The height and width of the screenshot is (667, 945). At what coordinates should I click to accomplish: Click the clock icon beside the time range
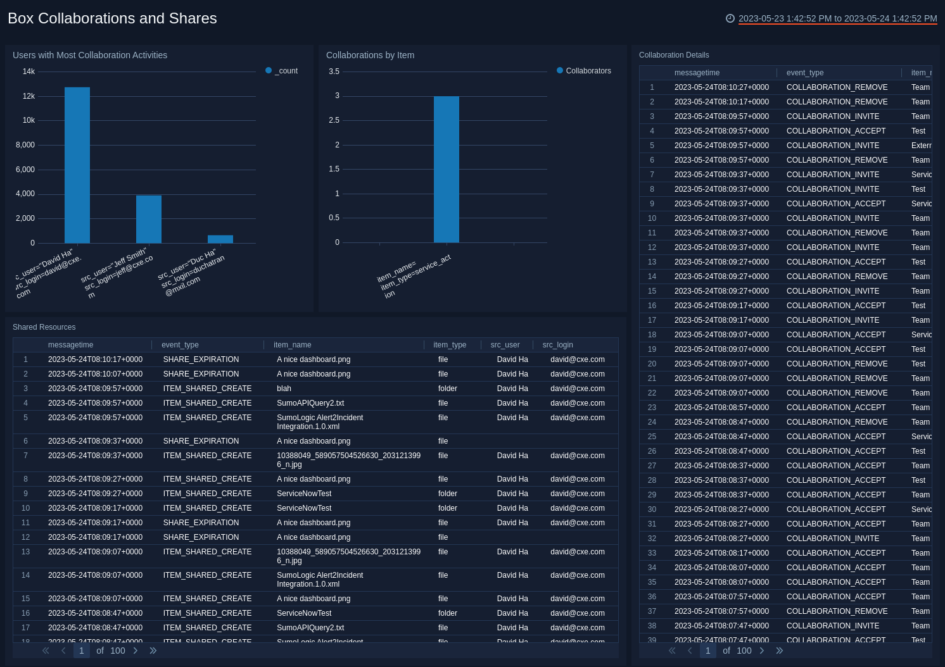point(730,18)
